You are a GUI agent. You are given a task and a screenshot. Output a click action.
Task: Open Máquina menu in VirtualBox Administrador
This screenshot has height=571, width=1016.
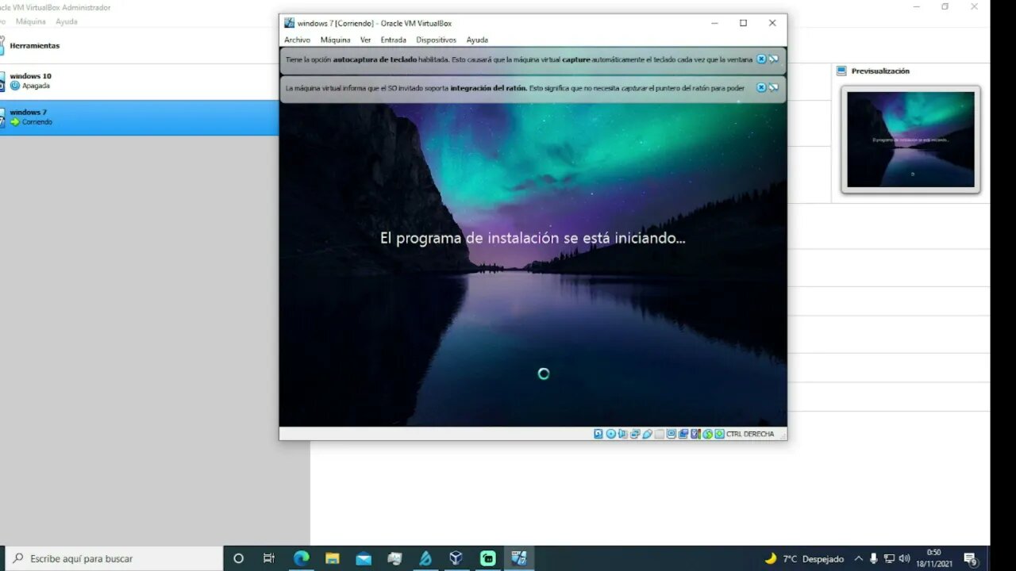tap(31, 21)
